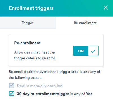Viewport: 113px width, 109px height.
Task: Click the greyed Deal is manually enrolled checkbox
Action: tap(12, 86)
